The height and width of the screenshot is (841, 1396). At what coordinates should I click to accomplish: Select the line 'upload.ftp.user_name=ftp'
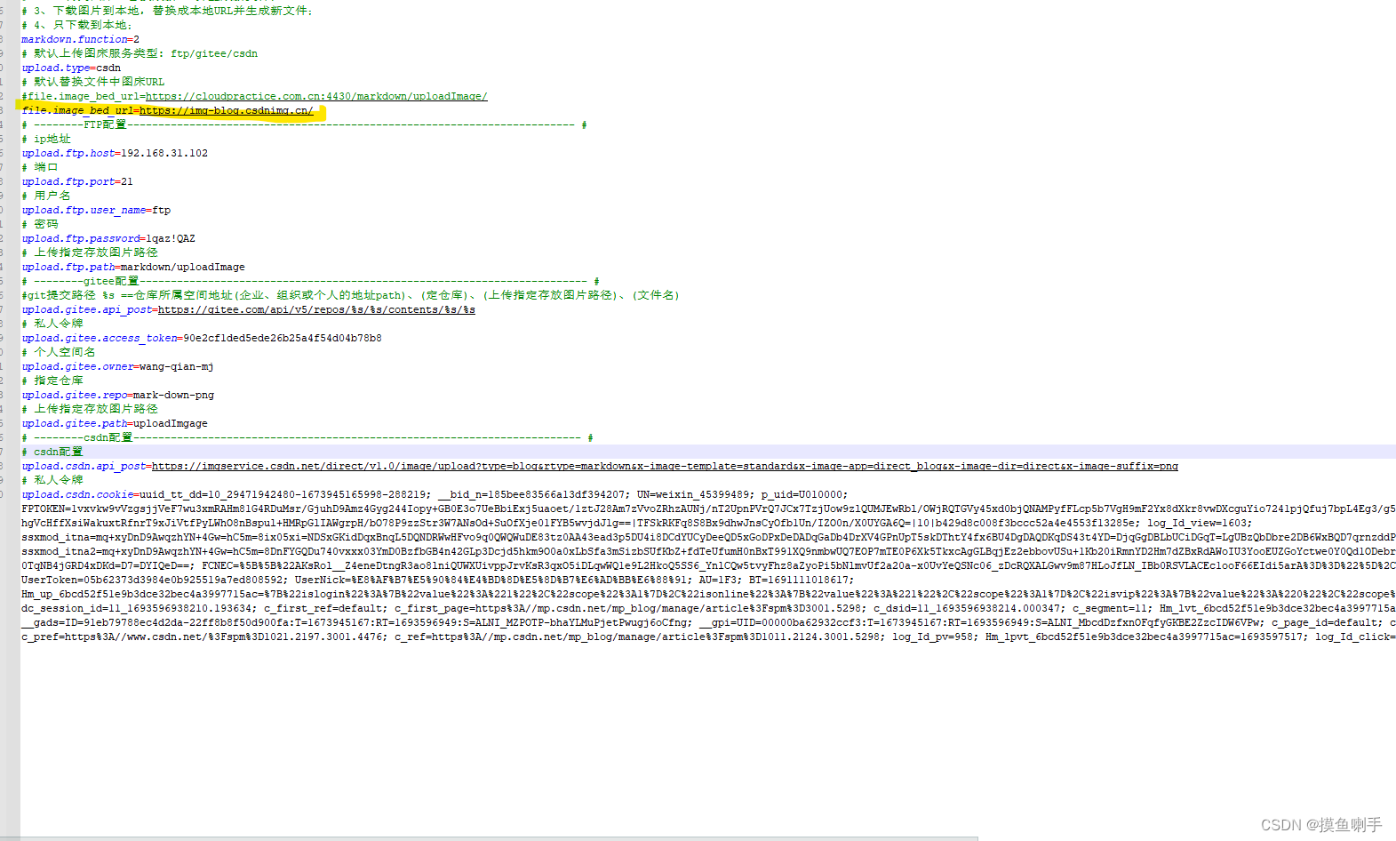click(x=96, y=210)
